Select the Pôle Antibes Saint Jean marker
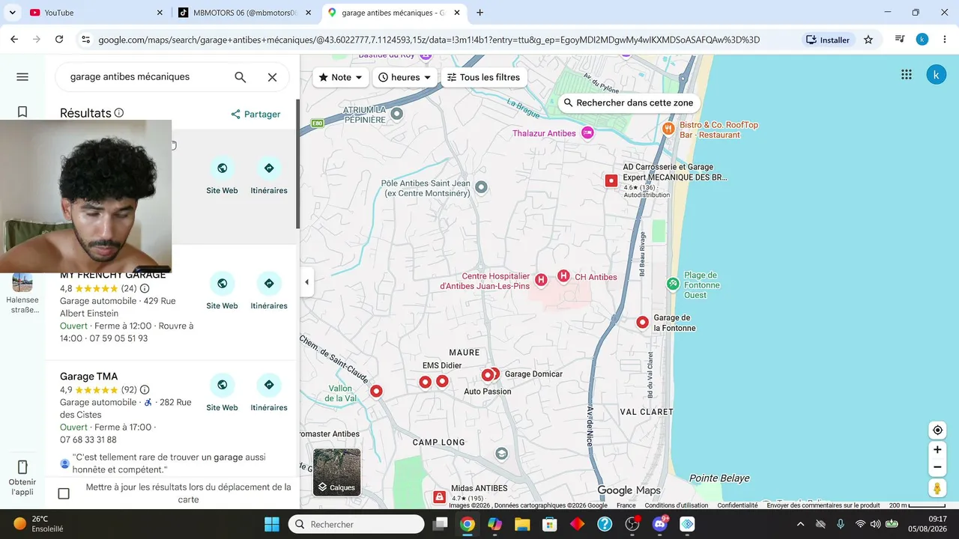959x539 pixels. point(482,187)
